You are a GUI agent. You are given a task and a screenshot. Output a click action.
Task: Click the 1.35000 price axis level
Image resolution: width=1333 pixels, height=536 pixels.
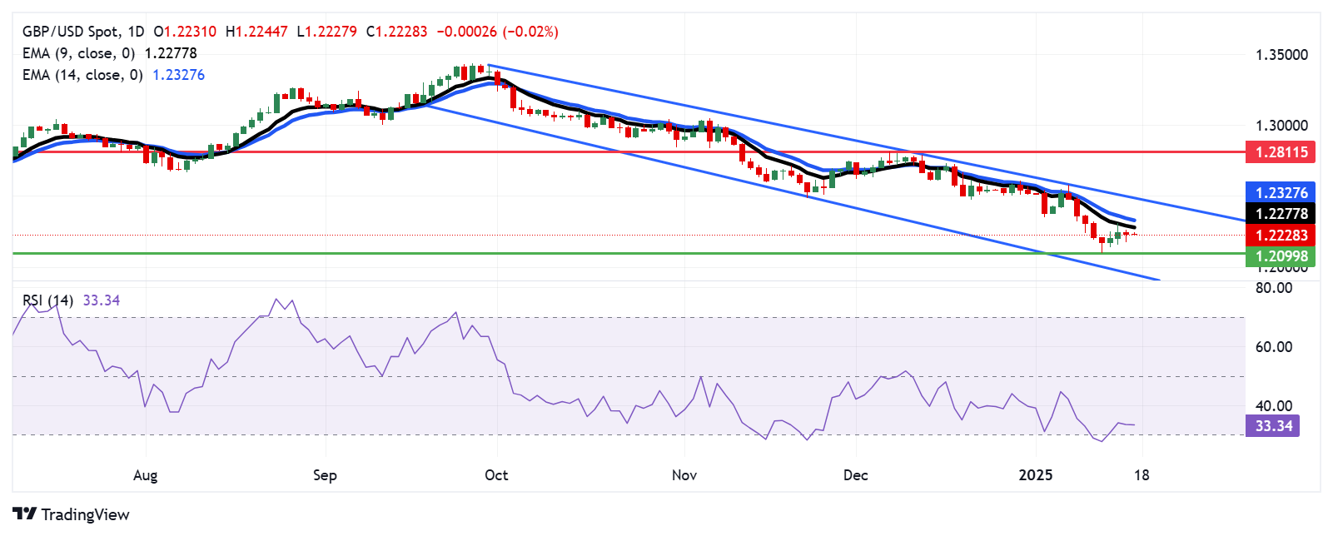(x=1281, y=55)
